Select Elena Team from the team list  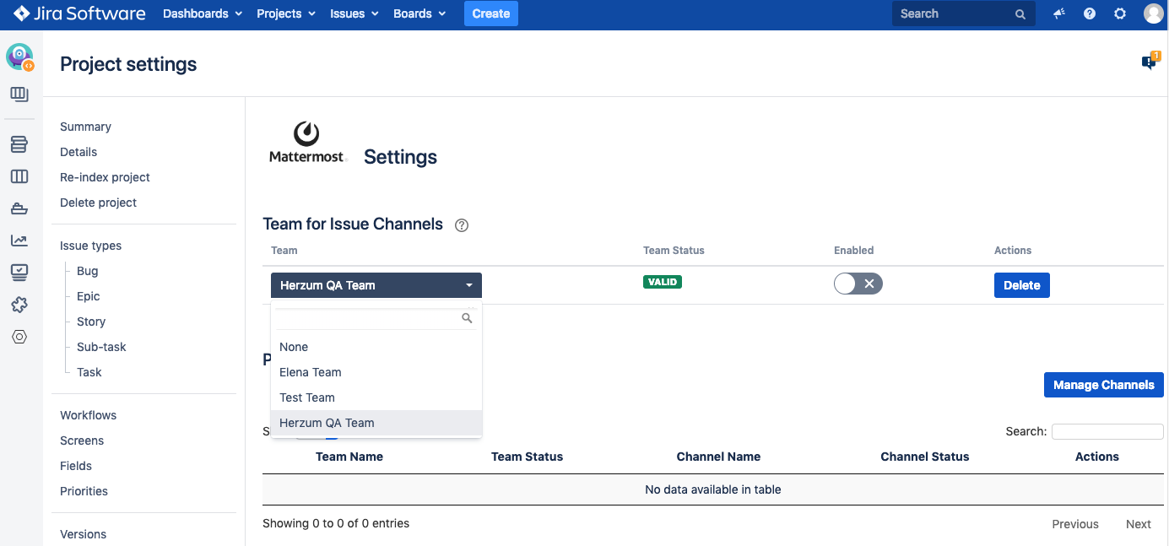click(311, 372)
